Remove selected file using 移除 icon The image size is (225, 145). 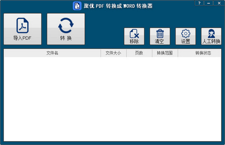134,36
